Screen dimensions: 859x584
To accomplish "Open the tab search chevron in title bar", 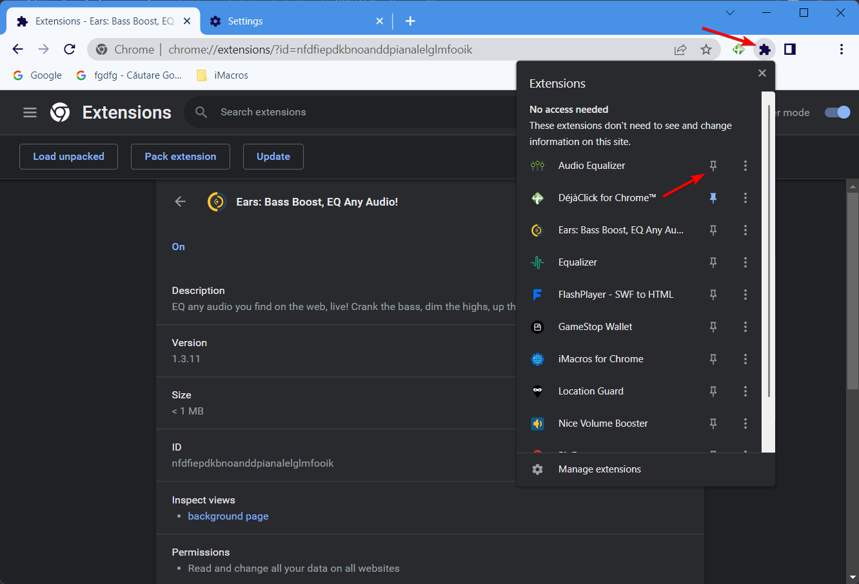I will [730, 13].
